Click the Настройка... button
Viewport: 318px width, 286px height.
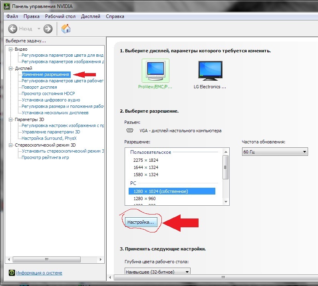click(140, 222)
